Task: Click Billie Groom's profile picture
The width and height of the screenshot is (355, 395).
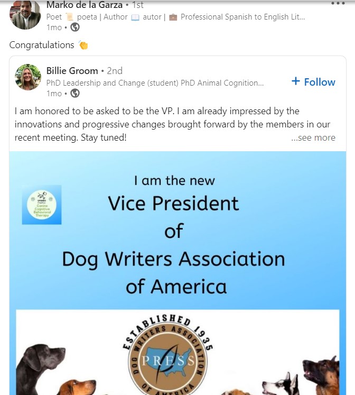Action: point(28,77)
